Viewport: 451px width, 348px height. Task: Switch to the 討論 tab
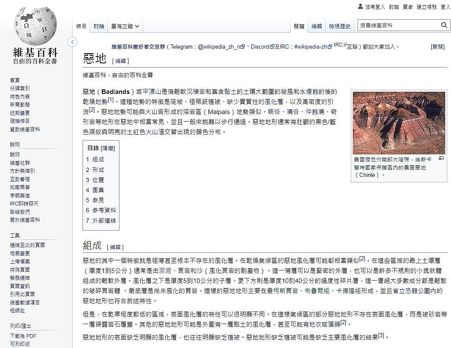[x=99, y=26]
